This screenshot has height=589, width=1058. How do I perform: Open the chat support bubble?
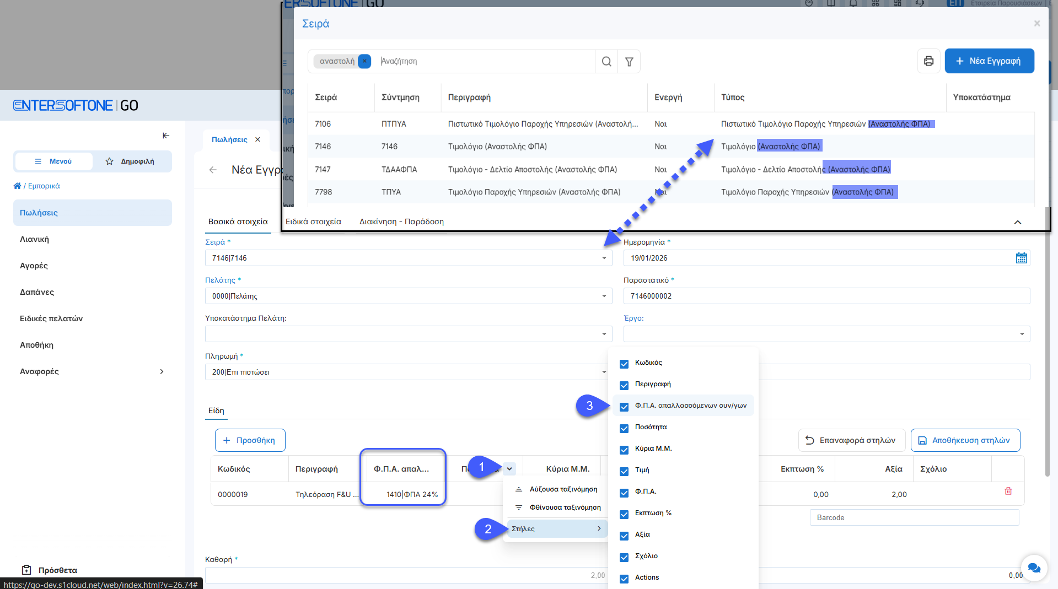[1034, 568]
